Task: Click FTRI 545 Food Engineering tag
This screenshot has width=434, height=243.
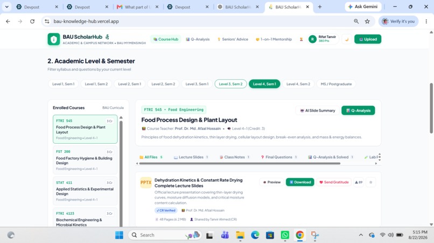Action: 173,109
